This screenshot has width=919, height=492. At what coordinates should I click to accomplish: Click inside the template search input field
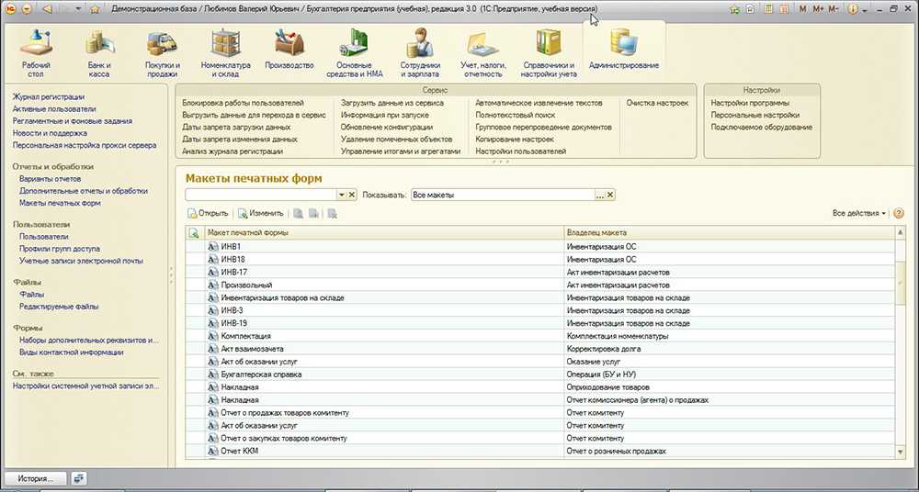point(260,196)
